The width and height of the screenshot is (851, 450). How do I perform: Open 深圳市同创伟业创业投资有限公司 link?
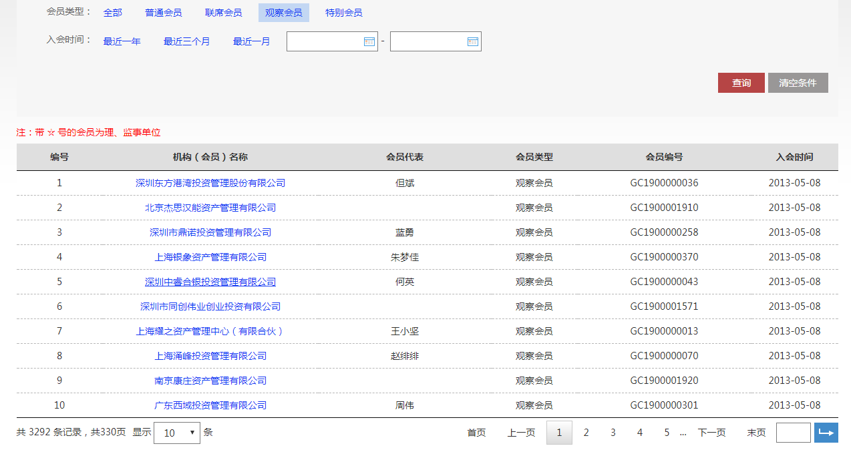pos(210,306)
